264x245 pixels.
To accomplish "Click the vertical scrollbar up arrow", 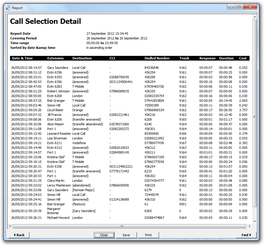I will tap(255, 17).
